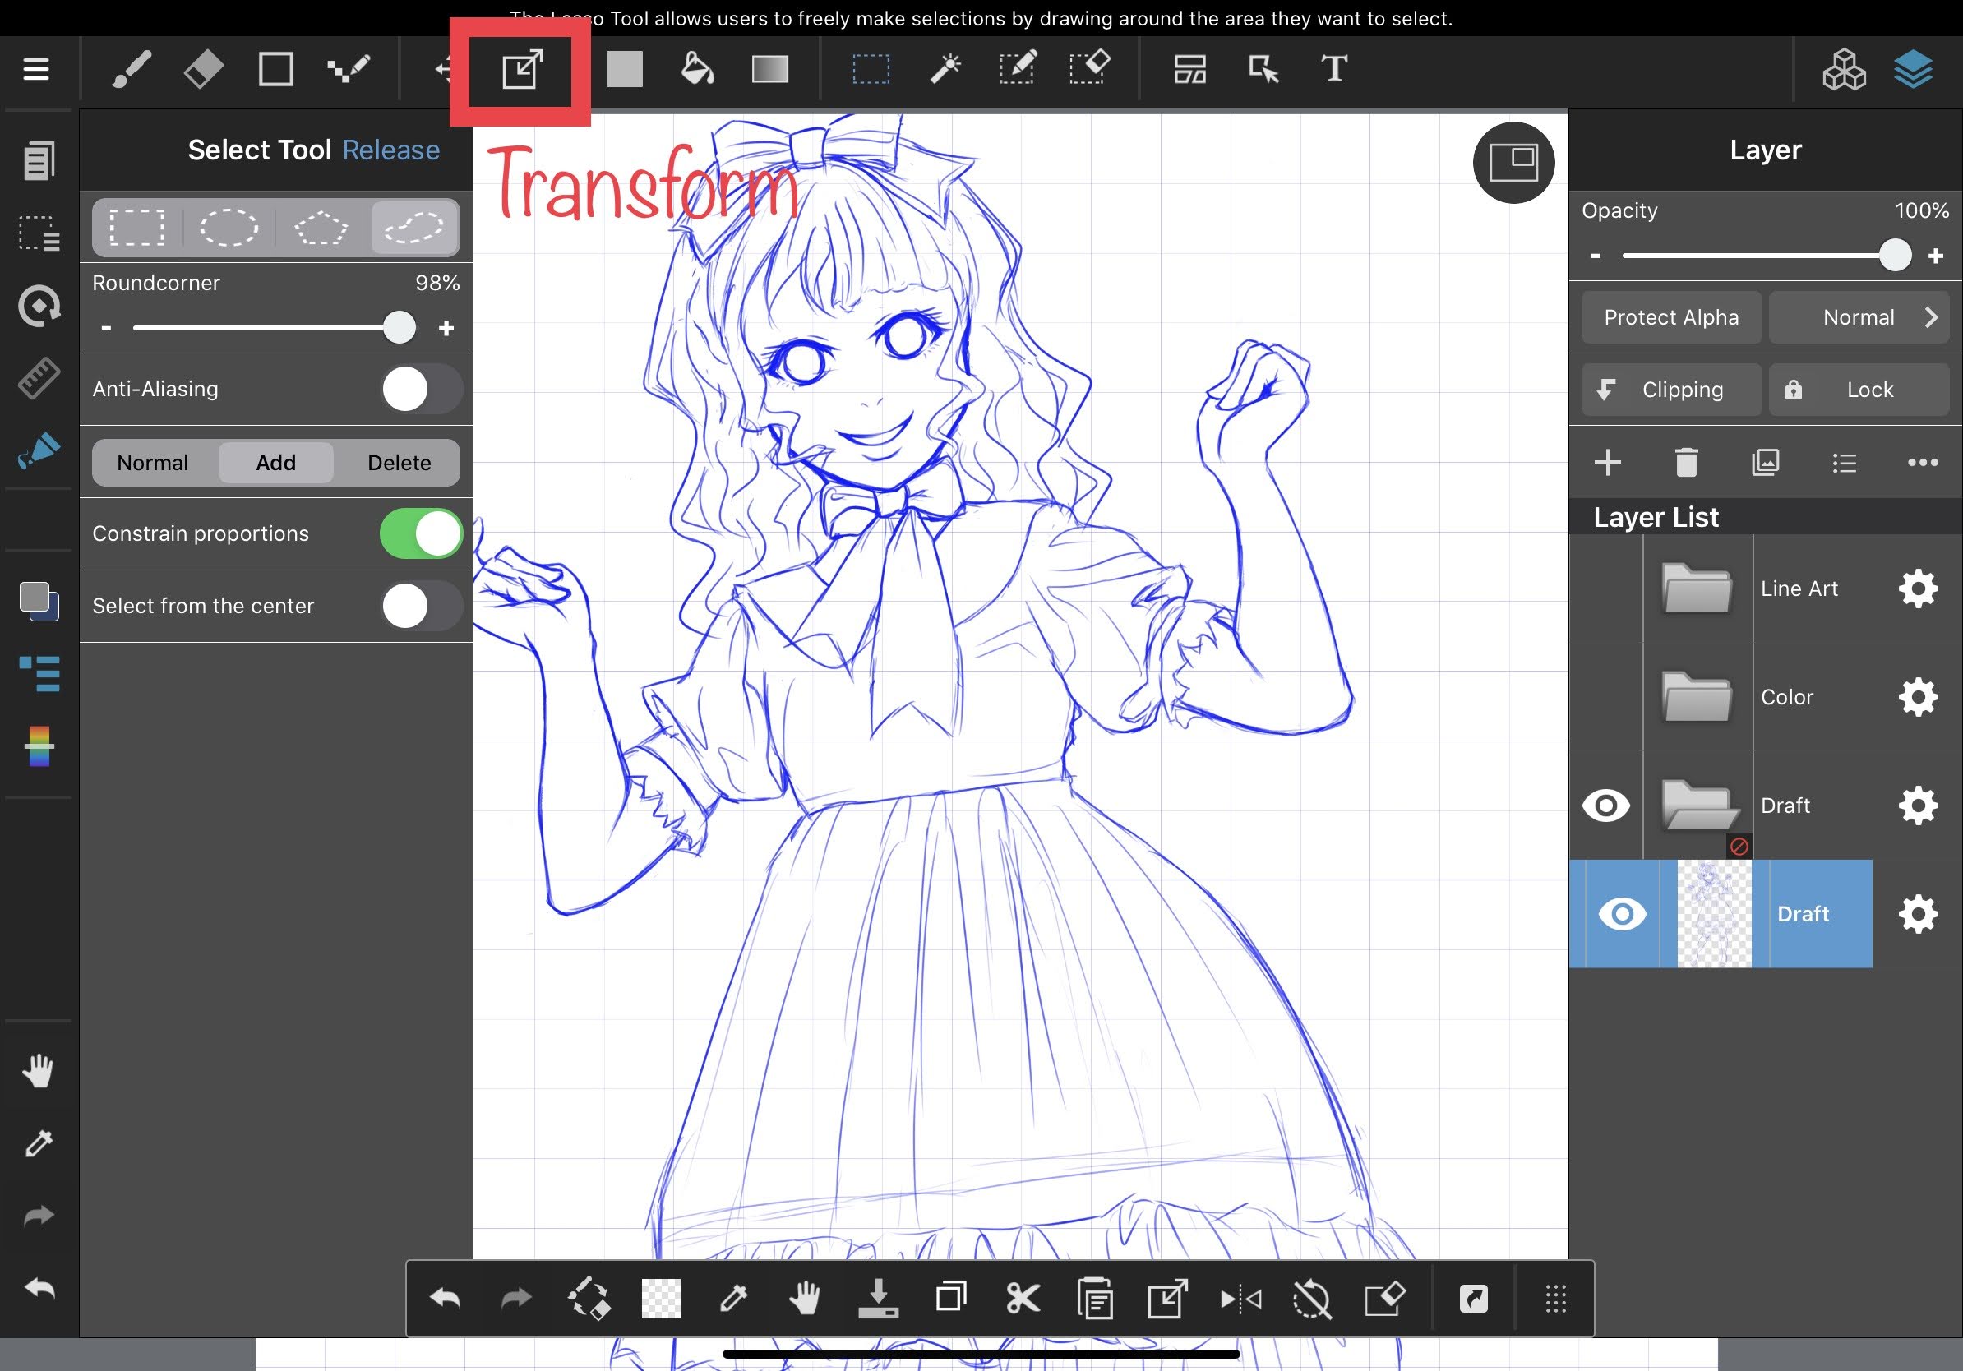The height and width of the screenshot is (1371, 1963).
Task: Select the Text tool
Action: coord(1334,69)
